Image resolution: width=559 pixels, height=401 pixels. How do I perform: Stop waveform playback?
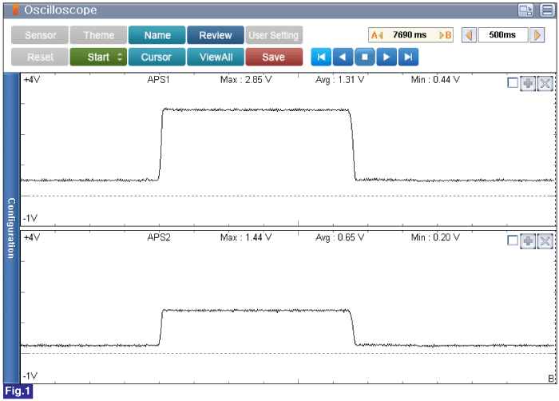(365, 57)
